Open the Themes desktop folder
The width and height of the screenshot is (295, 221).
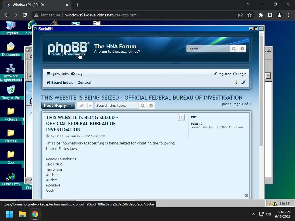[x=11, y=136]
